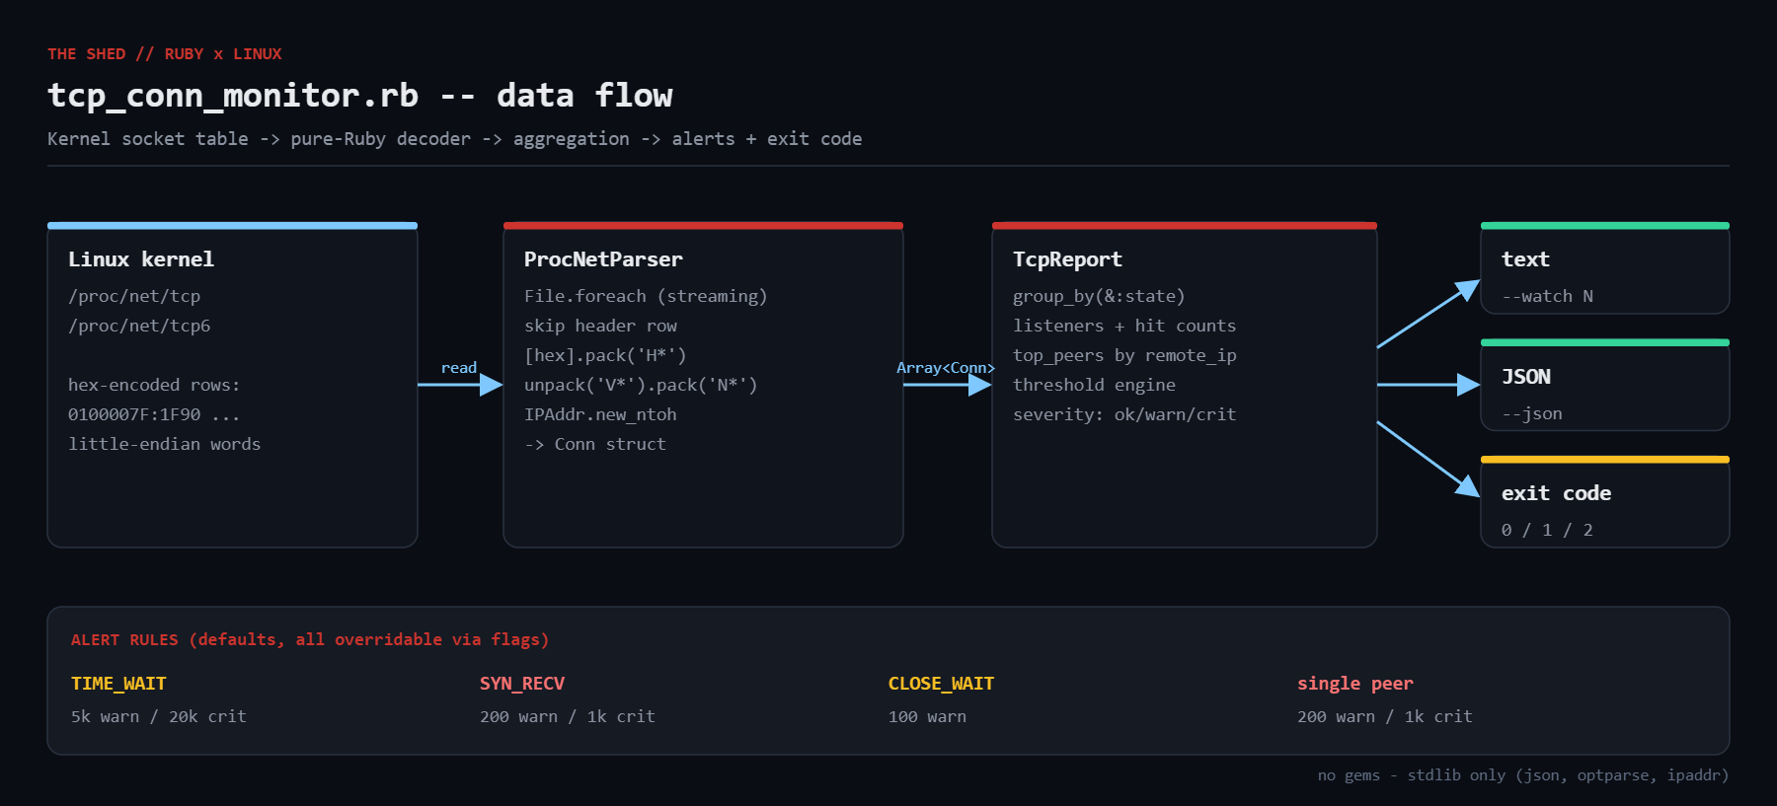This screenshot has height=806, width=1777.
Task: Click the "[hex].pack('H*')" line
Action: point(605,355)
